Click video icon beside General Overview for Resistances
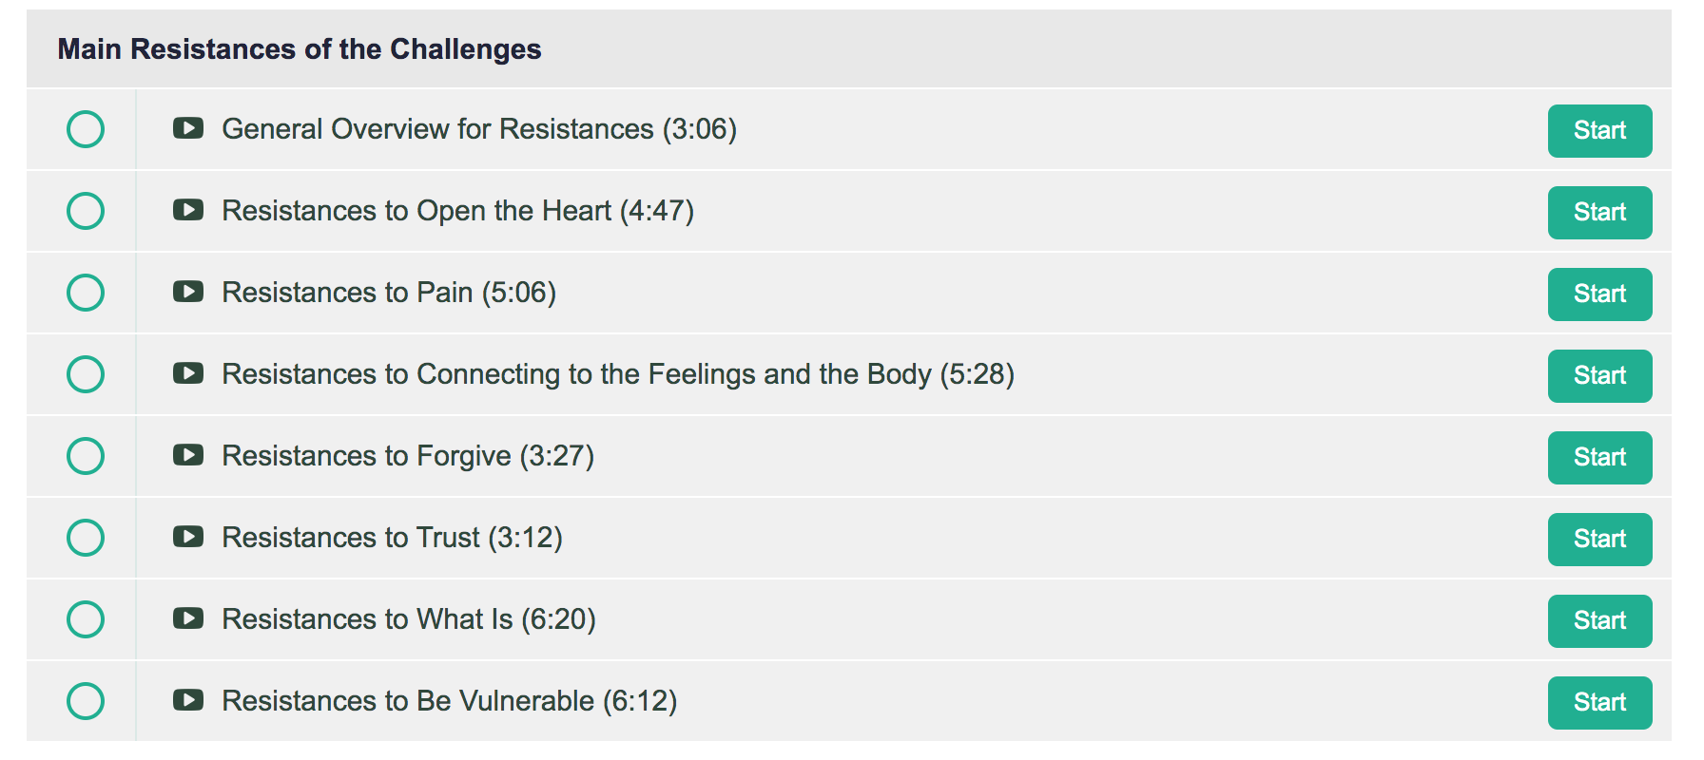 tap(188, 128)
